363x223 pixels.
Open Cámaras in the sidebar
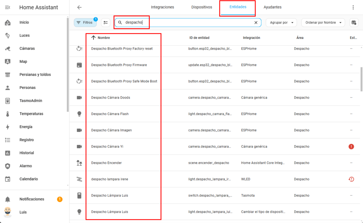point(27,49)
